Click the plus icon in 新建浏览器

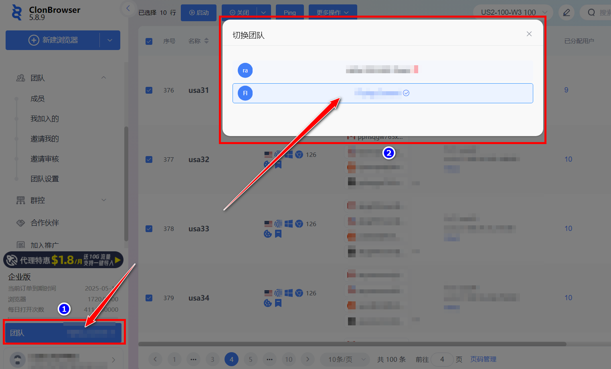[34, 40]
